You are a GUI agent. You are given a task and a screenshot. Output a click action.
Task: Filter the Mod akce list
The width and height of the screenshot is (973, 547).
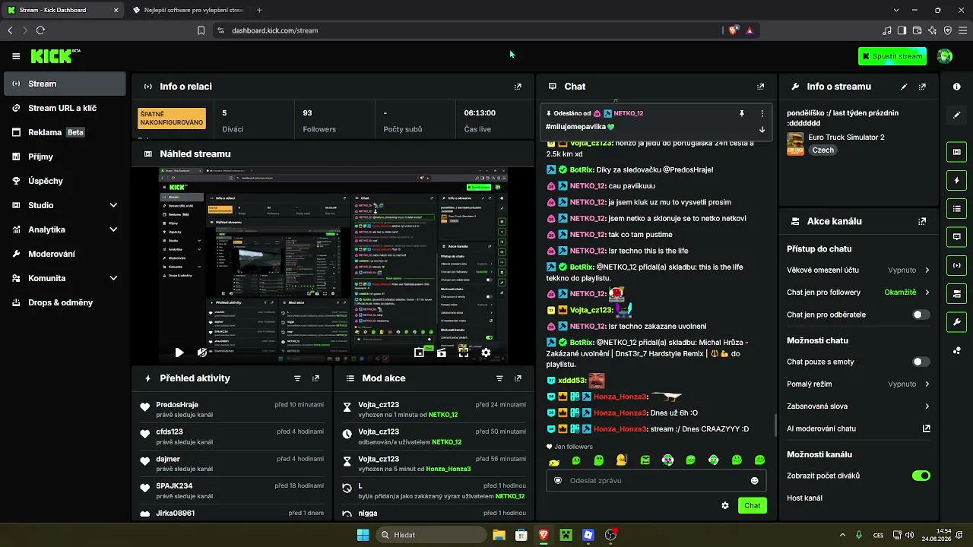pos(499,378)
